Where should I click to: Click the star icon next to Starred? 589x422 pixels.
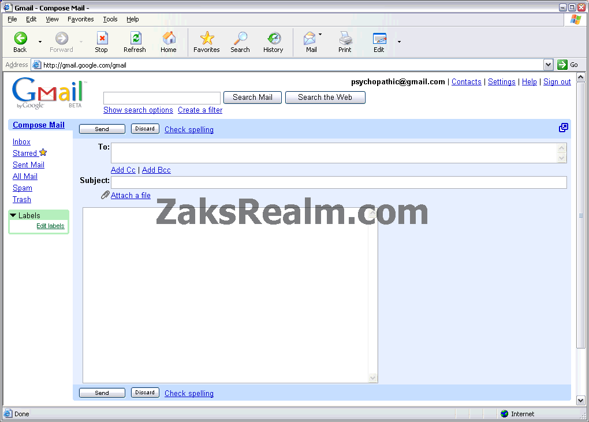[x=43, y=152]
